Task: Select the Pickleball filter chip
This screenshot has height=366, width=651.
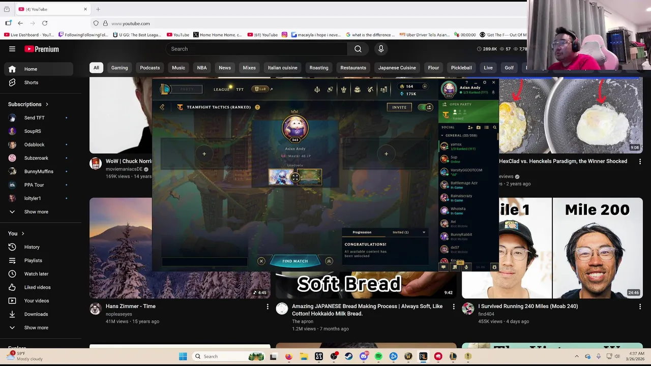Action: (x=461, y=68)
